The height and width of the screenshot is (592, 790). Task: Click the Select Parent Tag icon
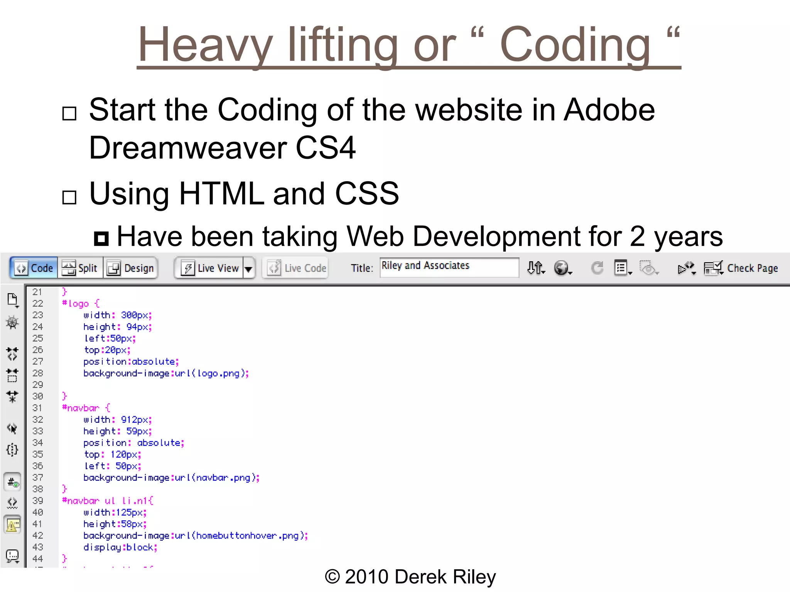(12, 428)
